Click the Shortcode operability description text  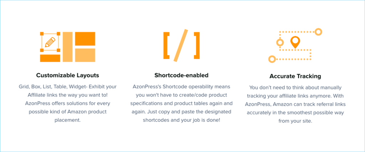click(181, 103)
